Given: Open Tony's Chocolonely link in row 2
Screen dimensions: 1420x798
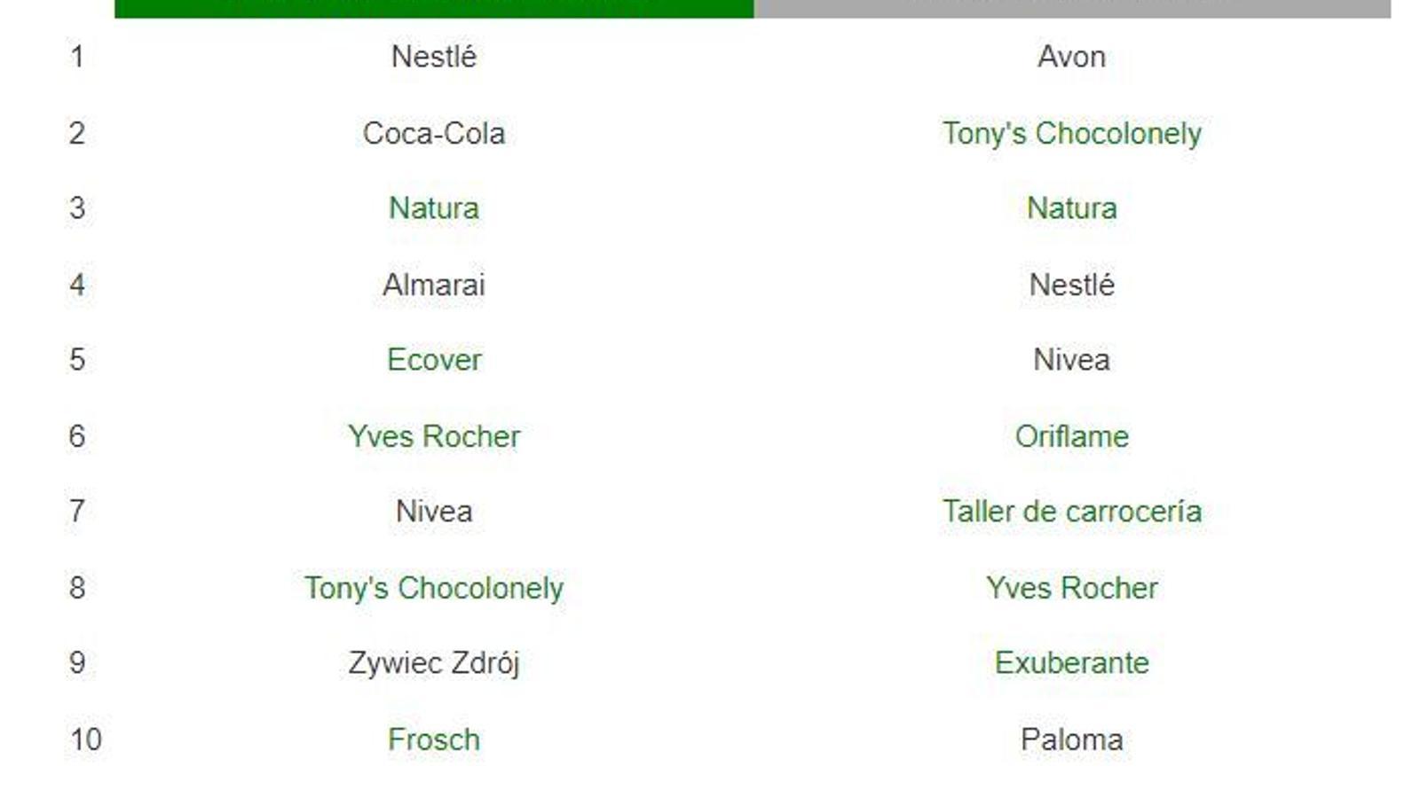Looking at the screenshot, I should 1071,133.
